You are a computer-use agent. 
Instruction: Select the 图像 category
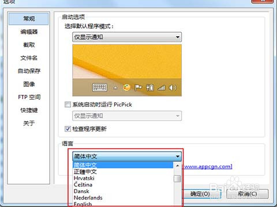[x=29, y=84]
